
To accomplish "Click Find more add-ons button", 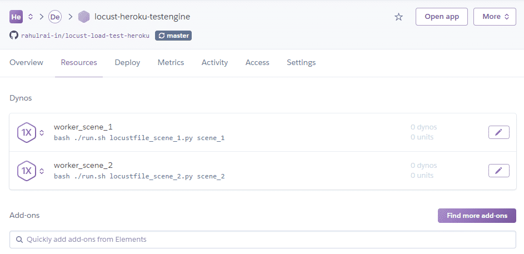I will click(477, 216).
